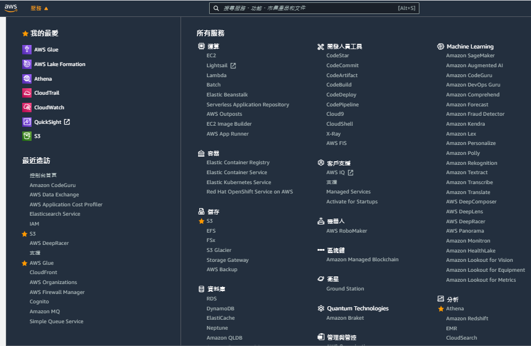The height and width of the screenshot is (346, 531).
Task: Open Amazon Managed Blockchain link
Action: pyautogui.click(x=362, y=259)
